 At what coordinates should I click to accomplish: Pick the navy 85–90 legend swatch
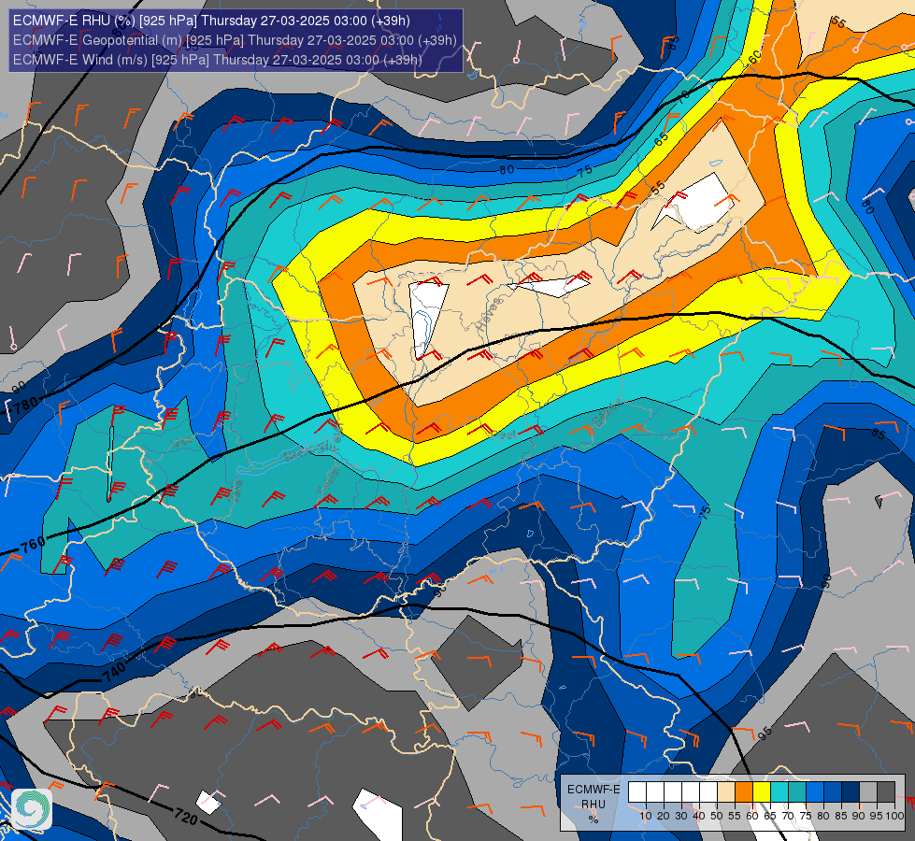pyautogui.click(x=851, y=791)
